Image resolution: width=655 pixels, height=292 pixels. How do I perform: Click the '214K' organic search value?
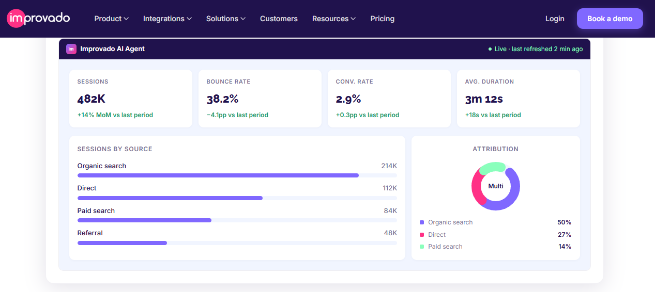click(x=389, y=166)
